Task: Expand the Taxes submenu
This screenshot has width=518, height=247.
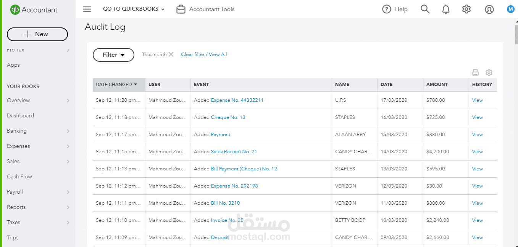Action: tap(68, 223)
